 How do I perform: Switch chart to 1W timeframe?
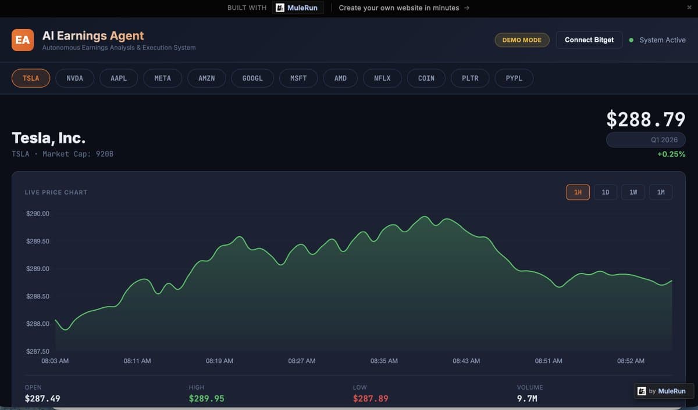point(633,192)
